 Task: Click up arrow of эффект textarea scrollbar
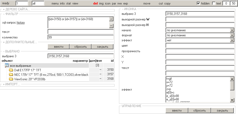232,79
